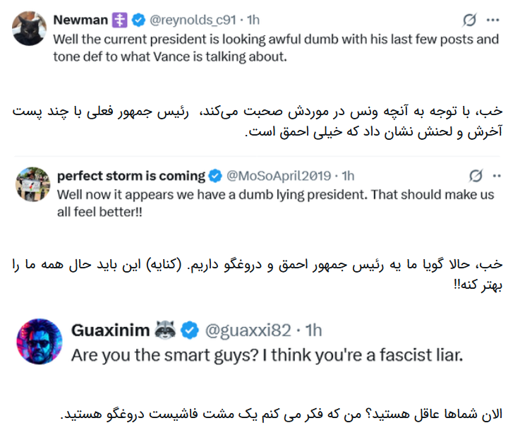Click the 1h timestamp on Guaxinim's post
This screenshot has width=513, height=435.
[312, 329]
